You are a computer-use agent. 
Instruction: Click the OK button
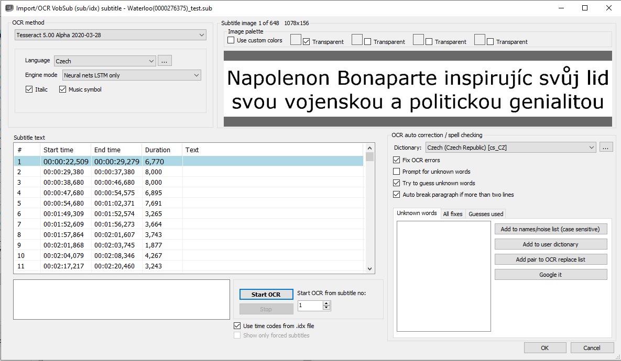pos(545,348)
